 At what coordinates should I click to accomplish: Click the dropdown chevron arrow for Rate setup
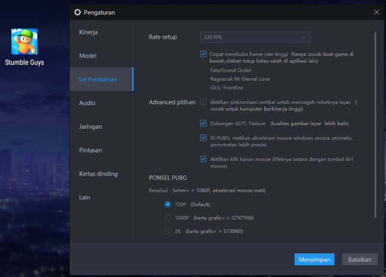pyautogui.click(x=303, y=37)
